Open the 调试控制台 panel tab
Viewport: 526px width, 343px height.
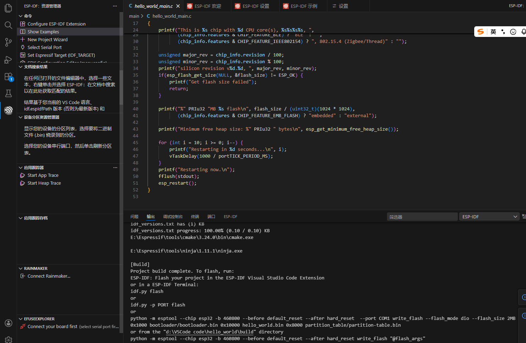173,217
